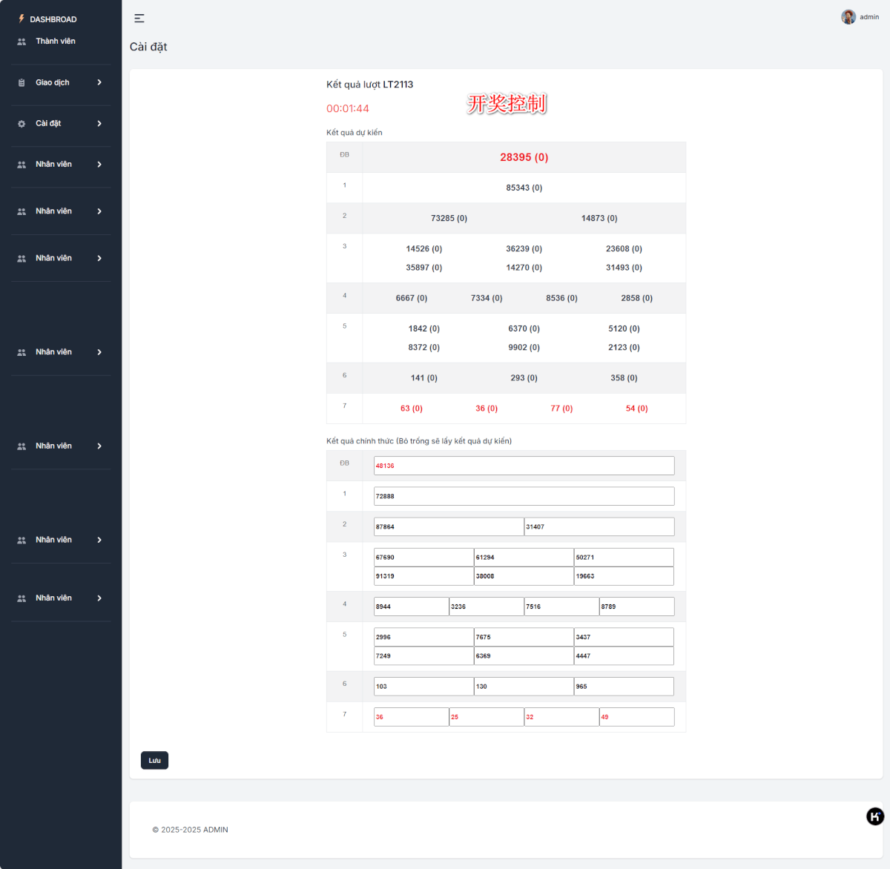Image resolution: width=890 pixels, height=869 pixels.
Task: Expand the bottommost Nhân viên chevron
Action: pyautogui.click(x=99, y=598)
